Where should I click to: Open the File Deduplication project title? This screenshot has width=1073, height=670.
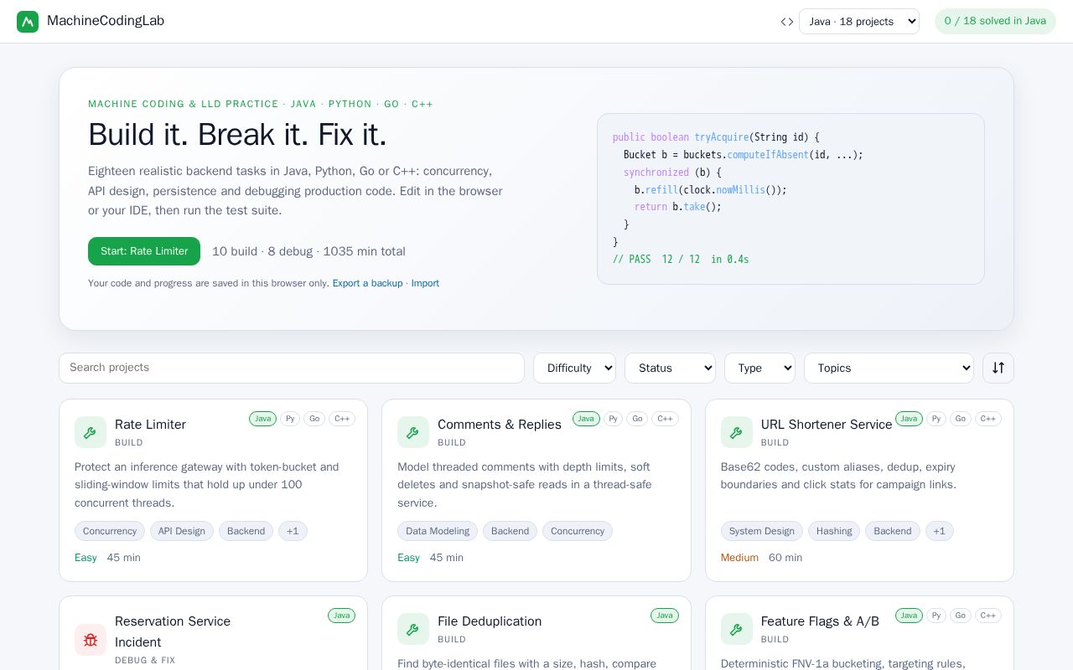click(490, 621)
